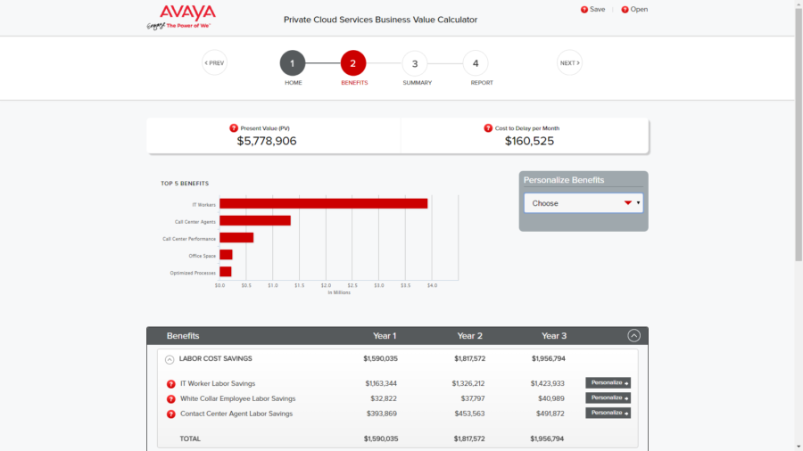Click the Year 2 column header
The height and width of the screenshot is (451, 803).
[x=469, y=336]
